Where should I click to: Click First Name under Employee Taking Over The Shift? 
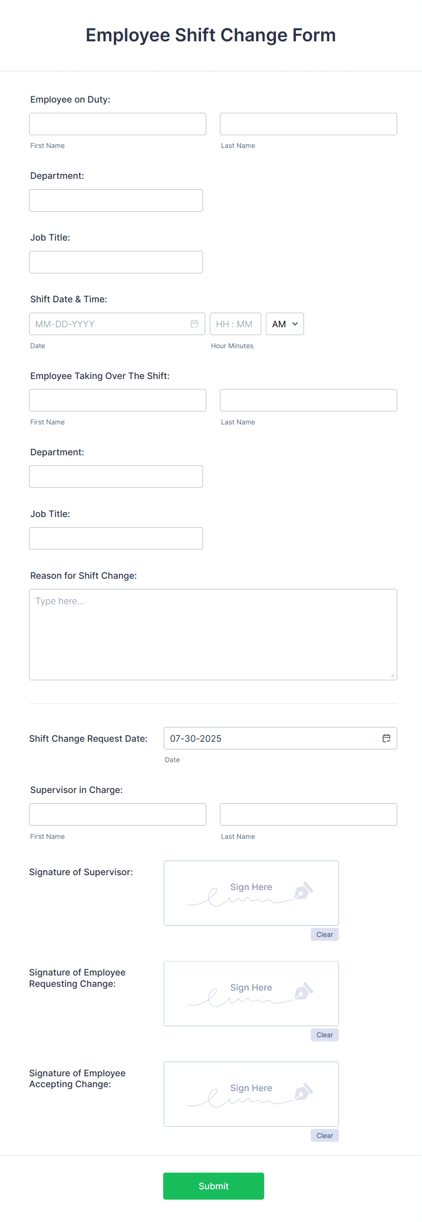pos(117,400)
